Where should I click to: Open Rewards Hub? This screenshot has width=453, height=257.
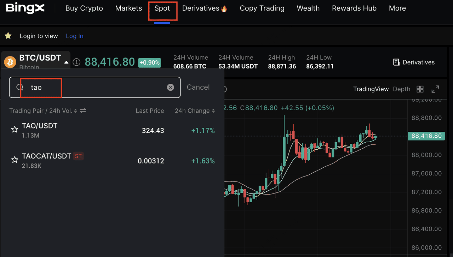click(x=354, y=8)
